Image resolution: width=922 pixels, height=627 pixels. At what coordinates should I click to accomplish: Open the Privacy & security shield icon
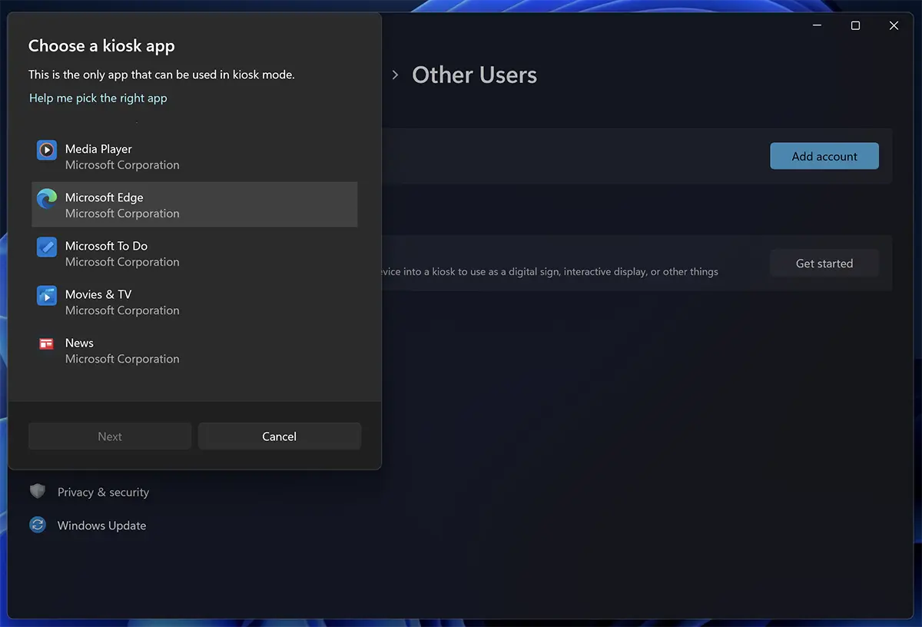click(38, 492)
